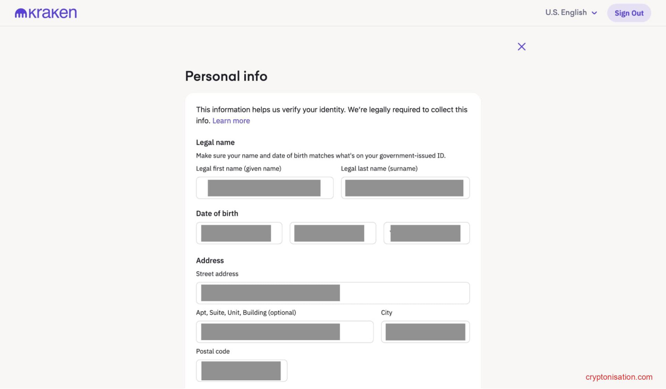Viewport: 666px width, 389px height.
Task: Click the "Legal last name (surname)" label
Action: pyautogui.click(x=379, y=169)
